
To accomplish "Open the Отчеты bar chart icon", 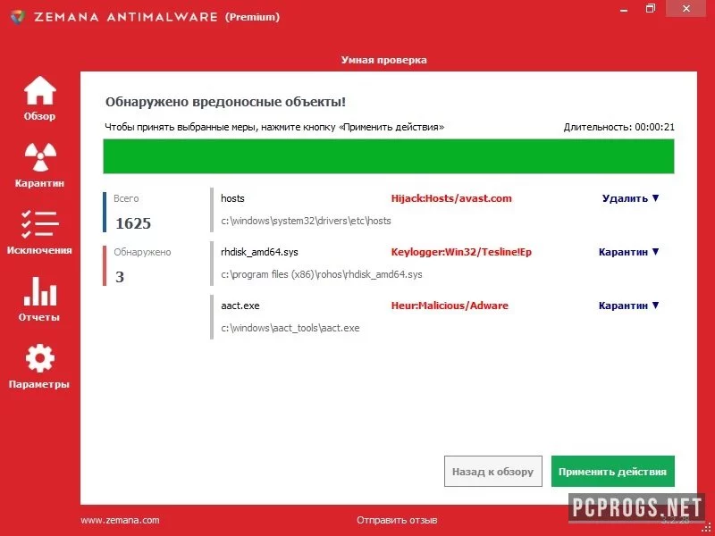I will click(x=39, y=291).
